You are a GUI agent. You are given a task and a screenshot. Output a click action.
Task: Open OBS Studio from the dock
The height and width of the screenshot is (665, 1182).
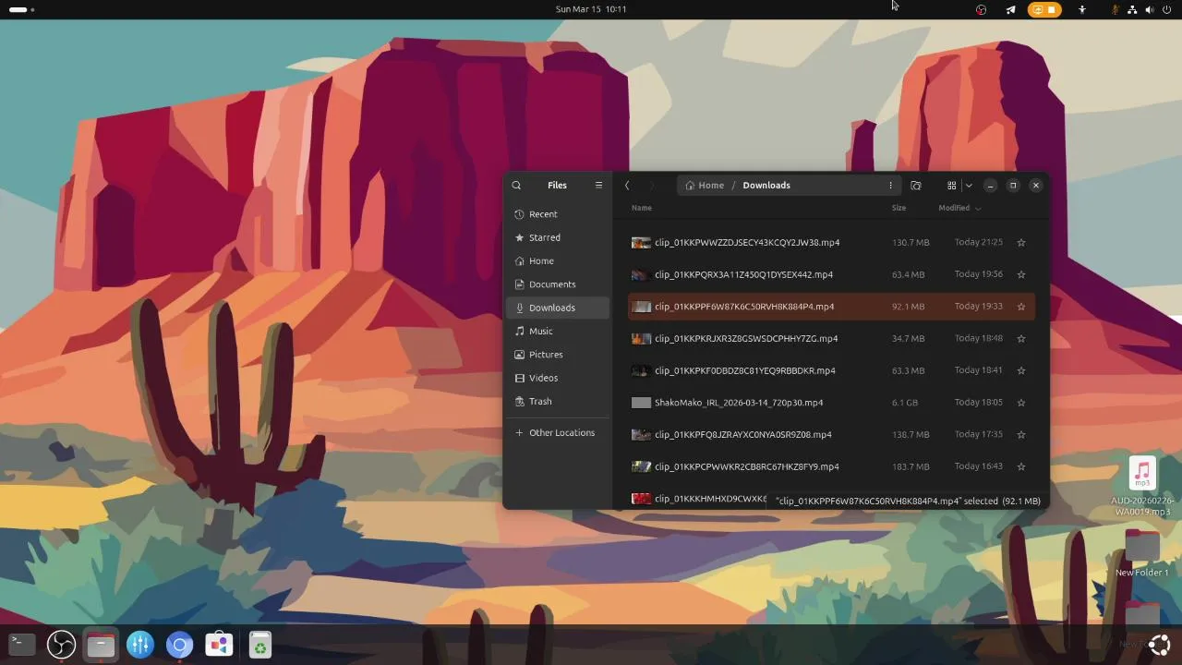point(61,645)
